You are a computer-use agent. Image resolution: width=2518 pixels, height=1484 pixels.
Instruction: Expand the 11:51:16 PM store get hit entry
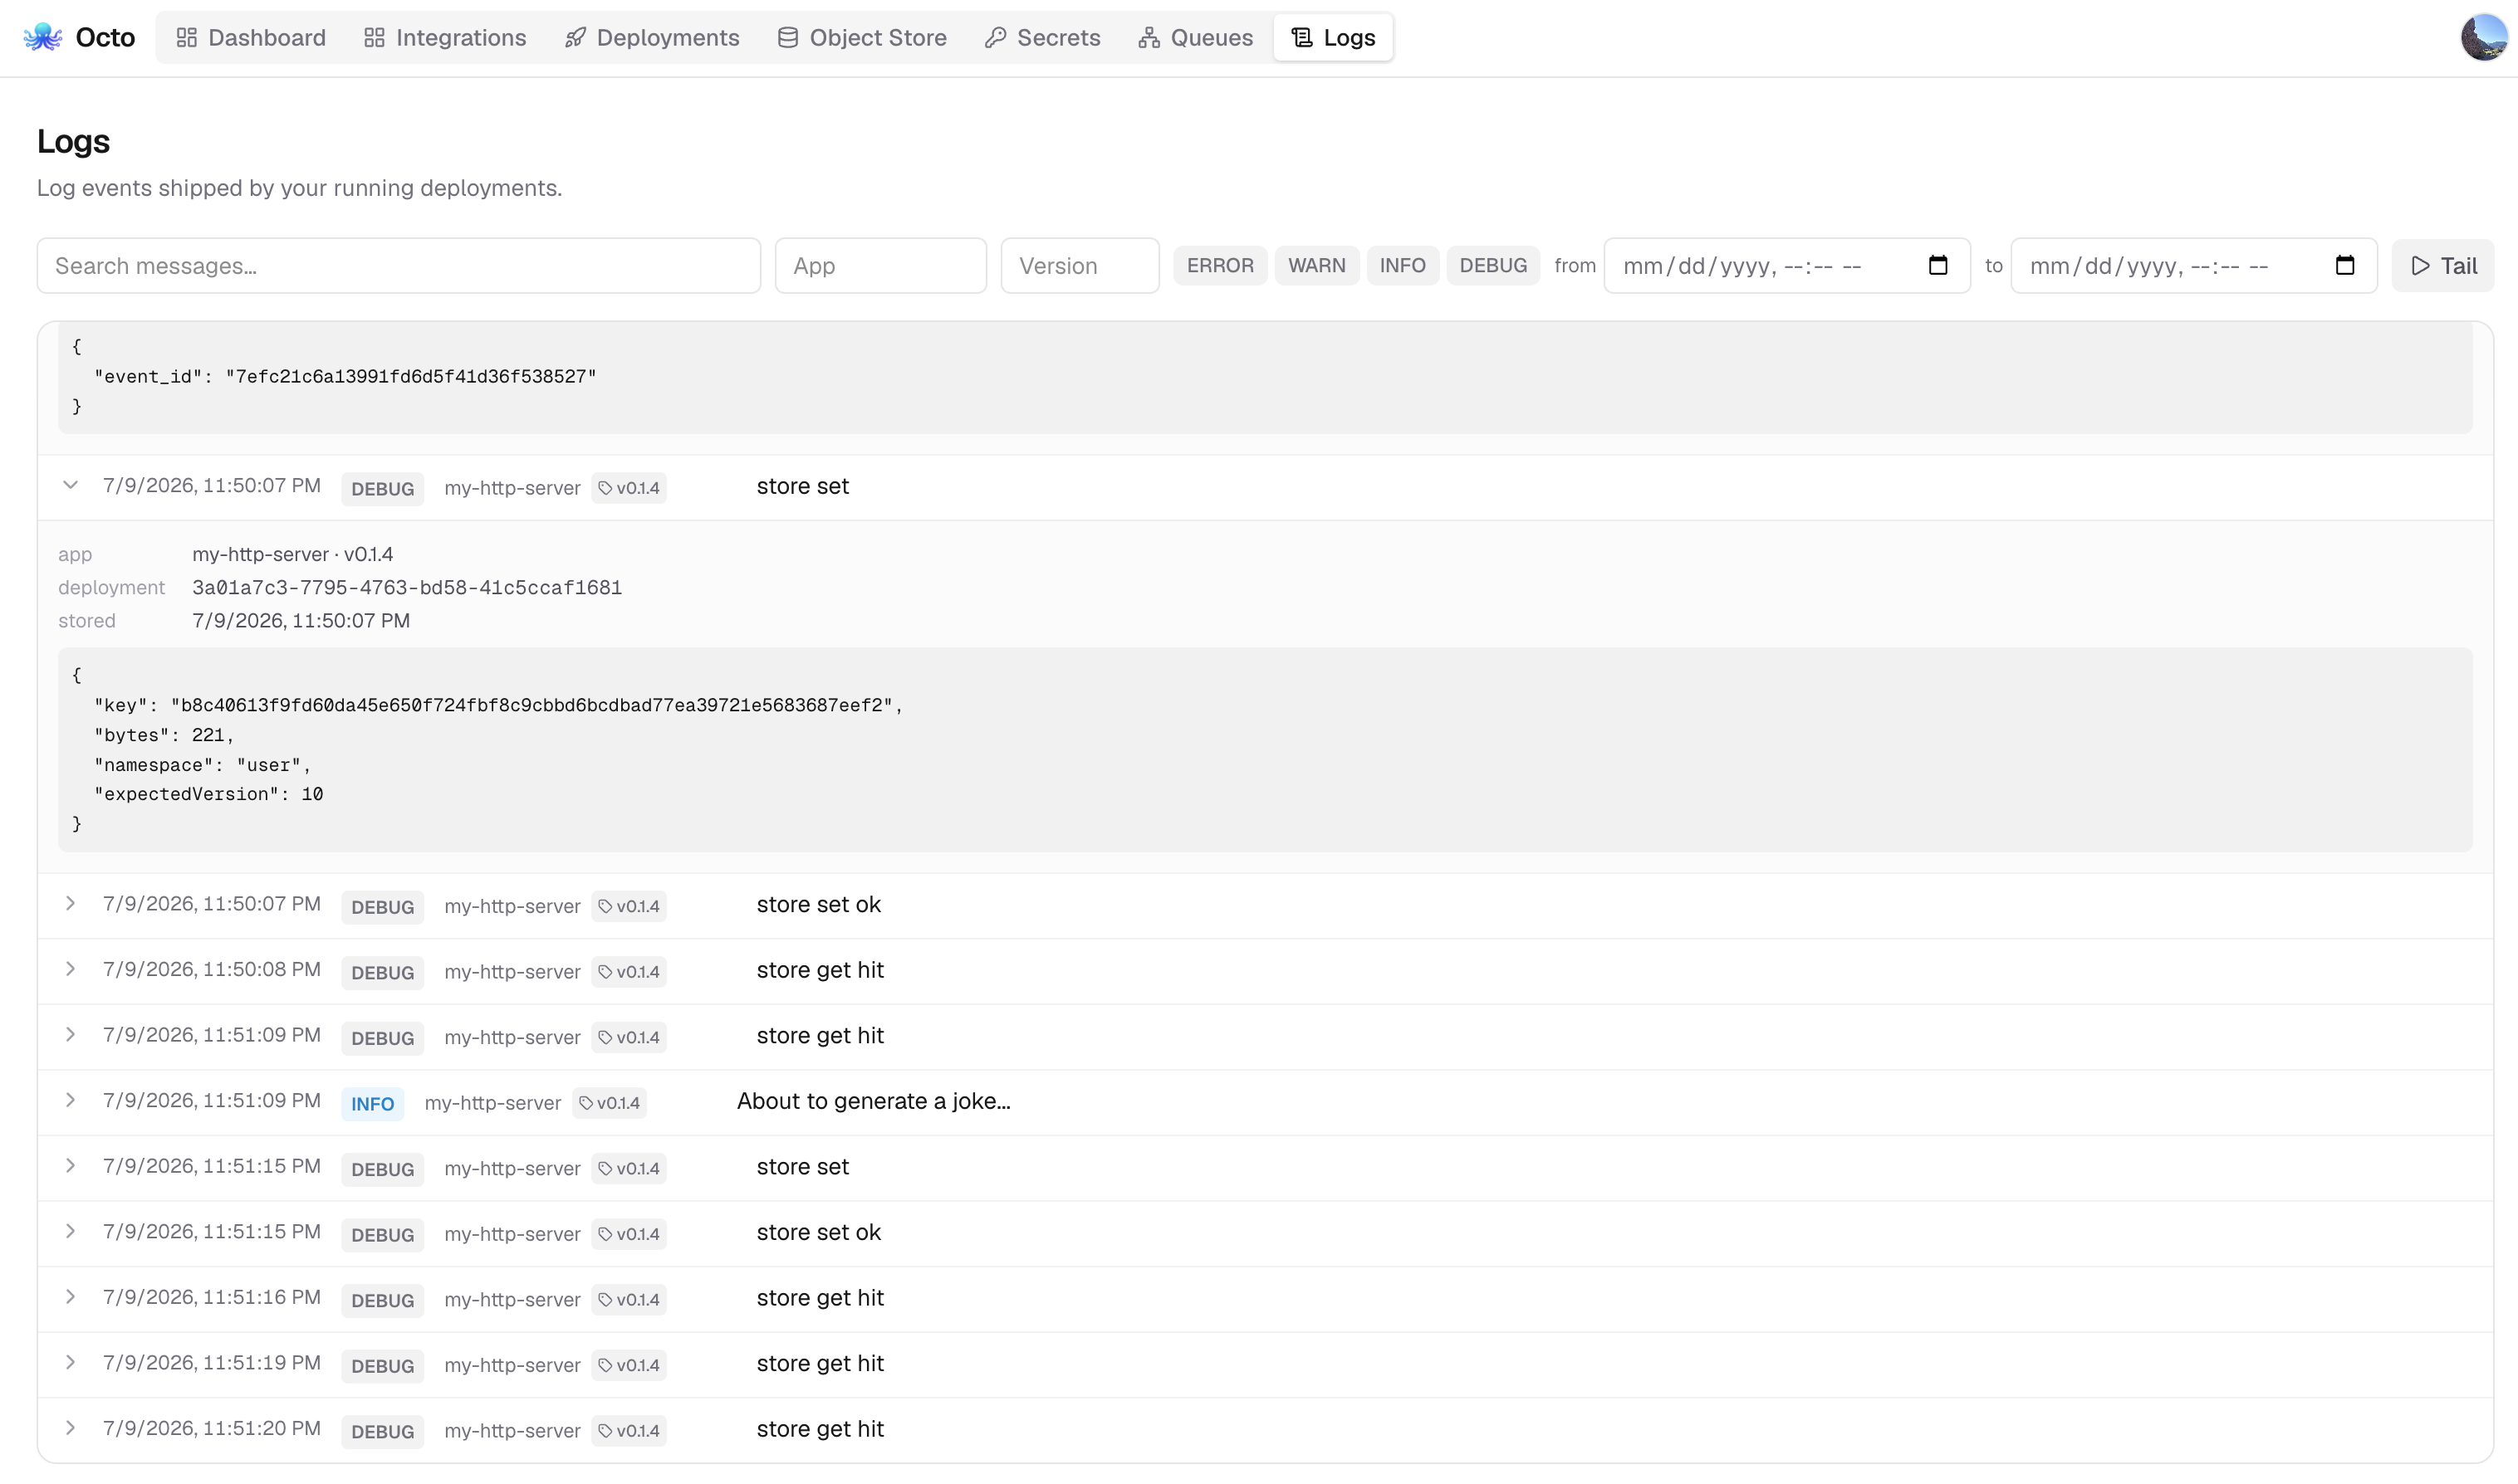[x=70, y=1297]
